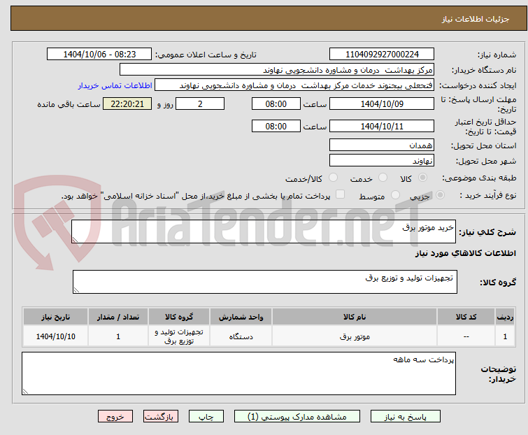Select the خدمت radio button
The width and height of the screenshot is (528, 435).
point(383,178)
